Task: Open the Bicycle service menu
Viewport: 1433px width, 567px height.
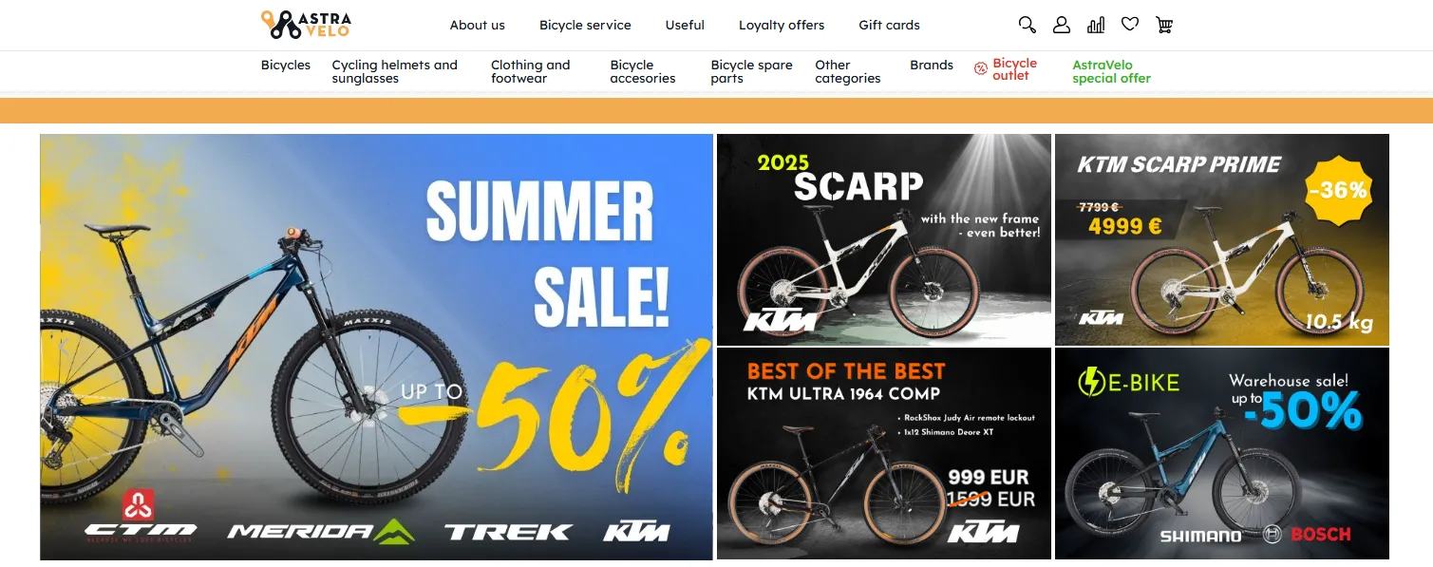Action: (585, 26)
